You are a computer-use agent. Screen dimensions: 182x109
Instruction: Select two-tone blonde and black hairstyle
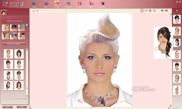click(x=8, y=75)
